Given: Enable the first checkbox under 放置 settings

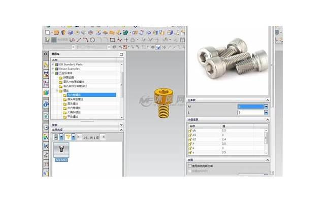Looking at the screenshot, I should [x=190, y=165].
